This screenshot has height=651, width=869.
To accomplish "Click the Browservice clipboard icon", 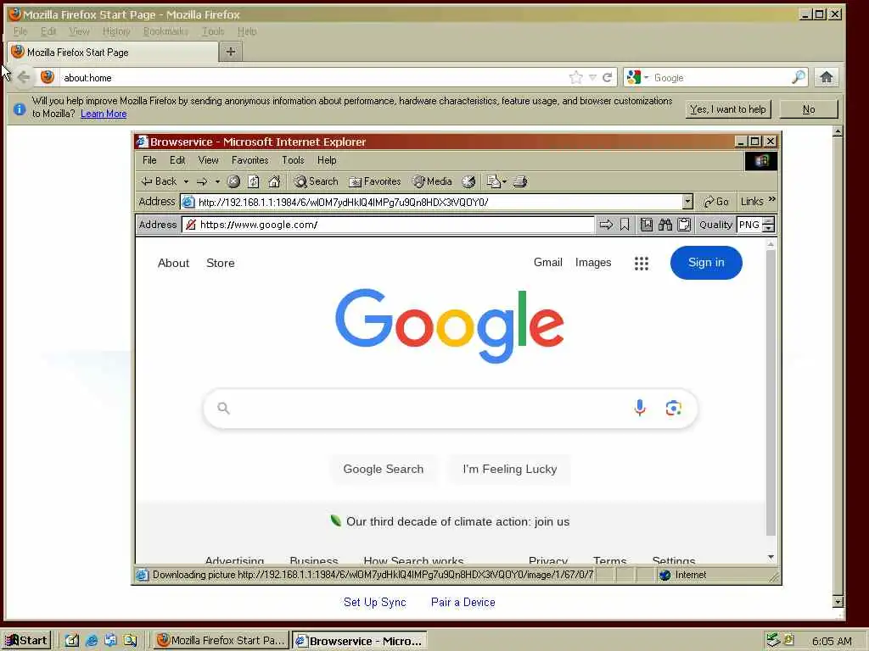I will point(685,225).
